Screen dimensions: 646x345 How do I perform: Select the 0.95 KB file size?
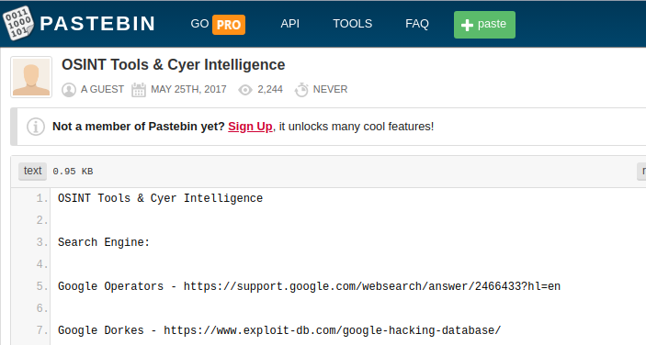point(73,172)
